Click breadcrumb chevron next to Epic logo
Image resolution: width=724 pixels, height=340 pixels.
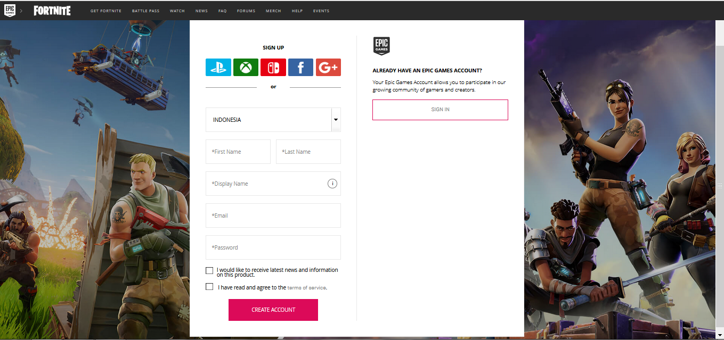coord(21,11)
